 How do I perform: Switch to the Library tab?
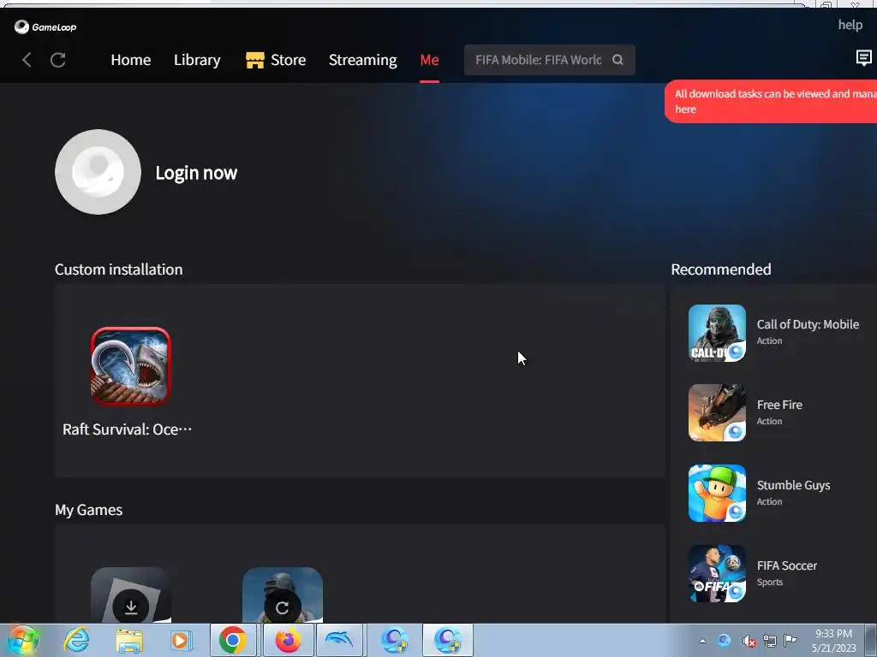pos(197,60)
